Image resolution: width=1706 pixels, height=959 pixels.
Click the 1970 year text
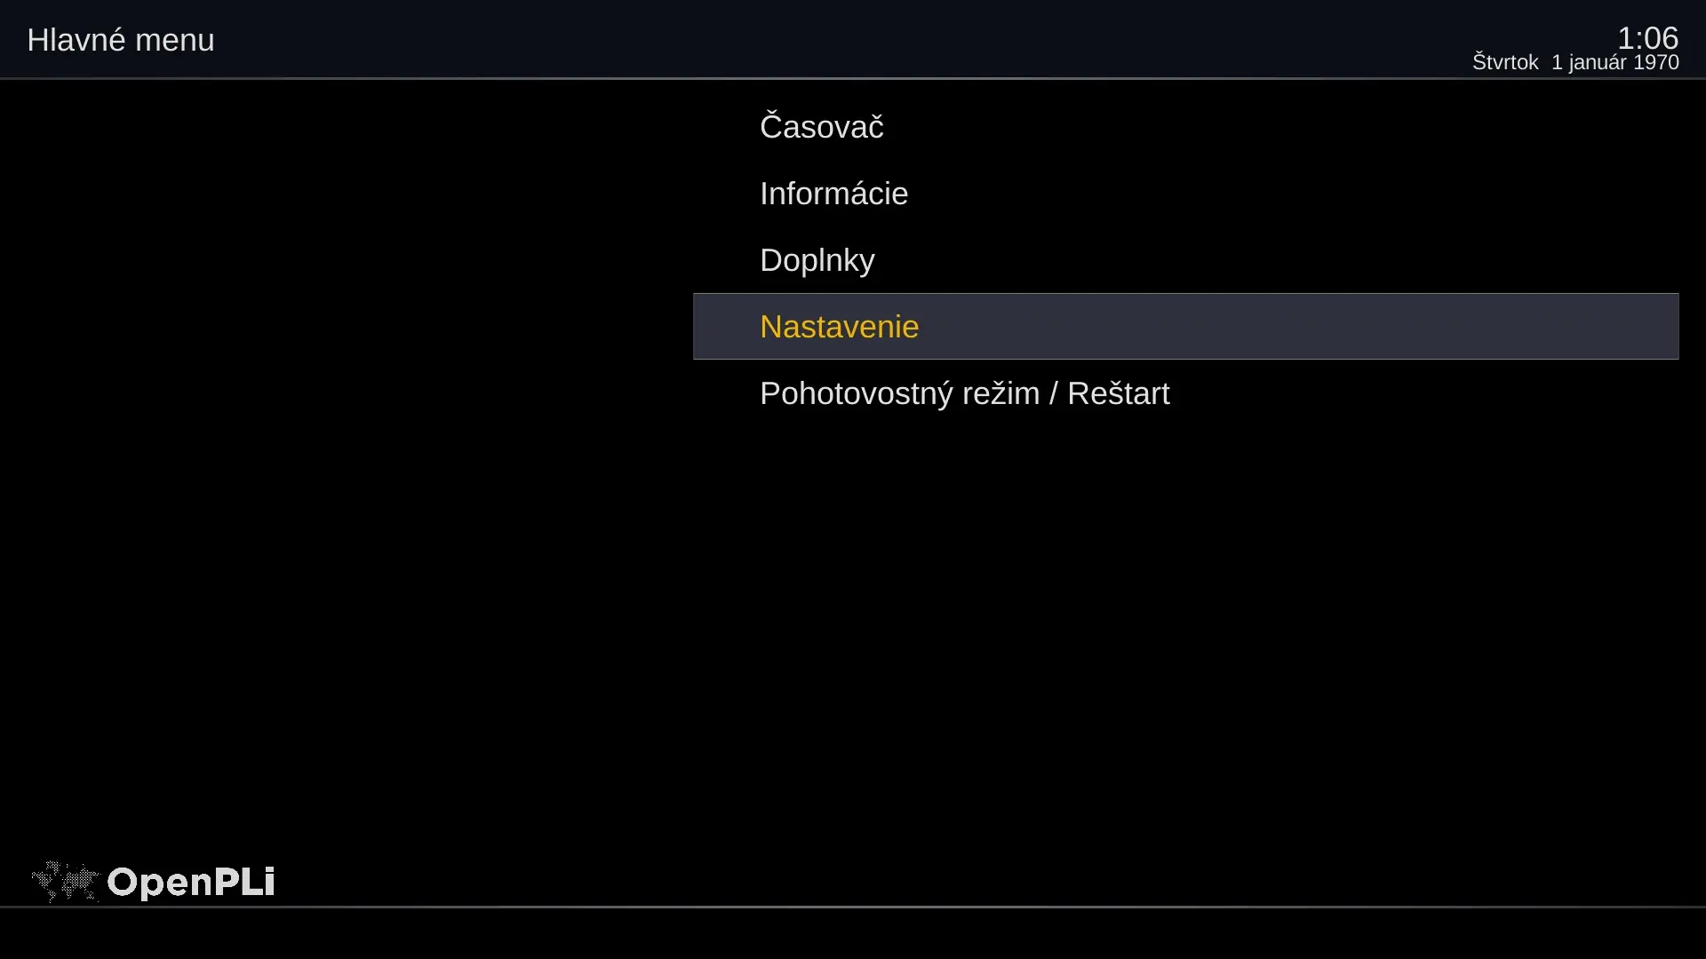(1656, 62)
